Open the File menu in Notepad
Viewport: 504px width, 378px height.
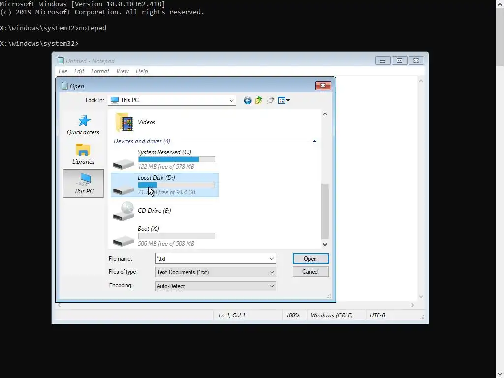[x=63, y=71]
